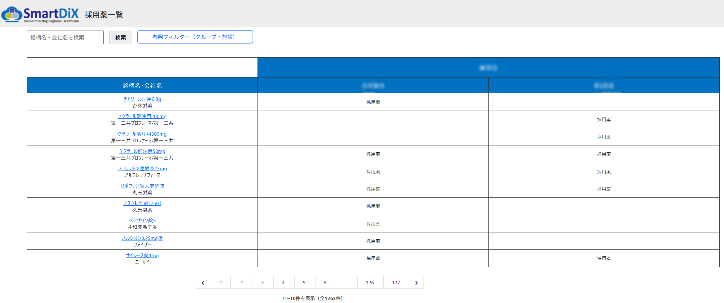Viewport: 724px width, 303px height.
Task: Click 採用薬 in the ハルシオン0.25mg錠 row
Action: pos(373,241)
